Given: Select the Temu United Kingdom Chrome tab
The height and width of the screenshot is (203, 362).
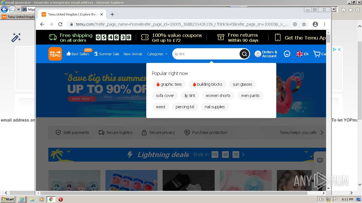Looking at the screenshot, I should pyautogui.click(x=72, y=14).
